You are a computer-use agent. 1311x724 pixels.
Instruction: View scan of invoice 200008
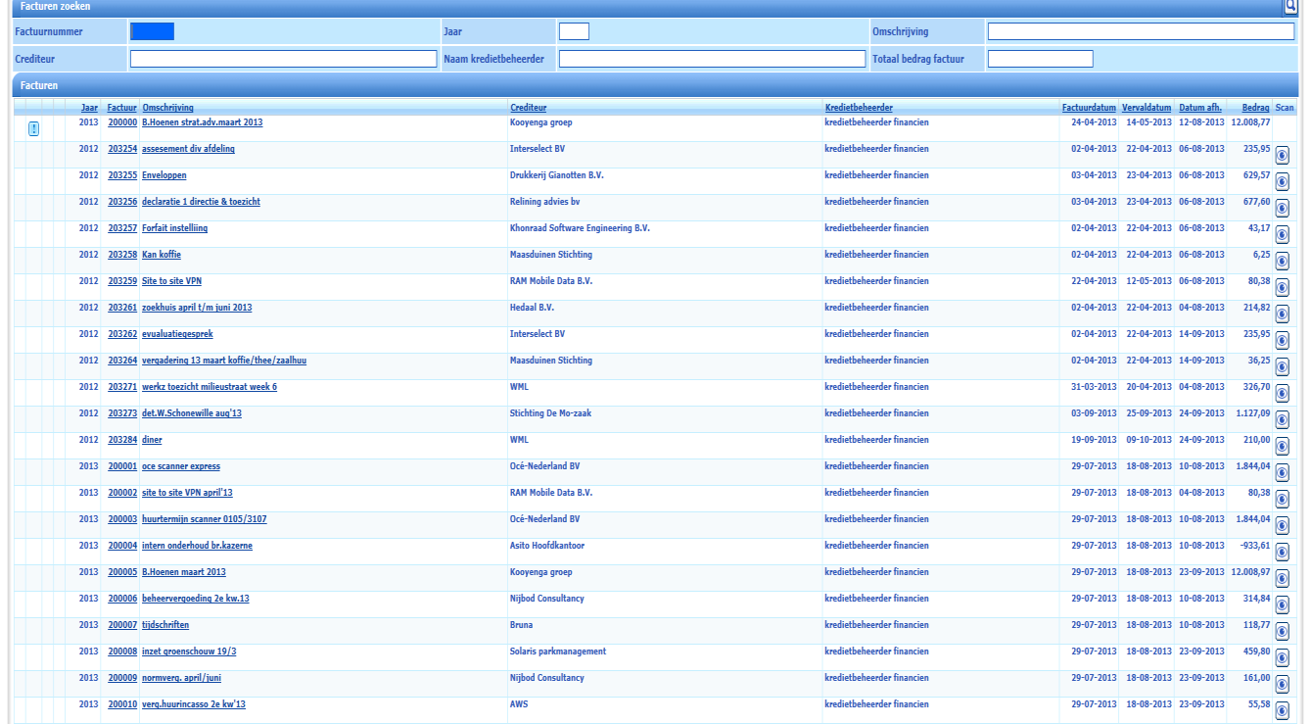coord(1282,657)
